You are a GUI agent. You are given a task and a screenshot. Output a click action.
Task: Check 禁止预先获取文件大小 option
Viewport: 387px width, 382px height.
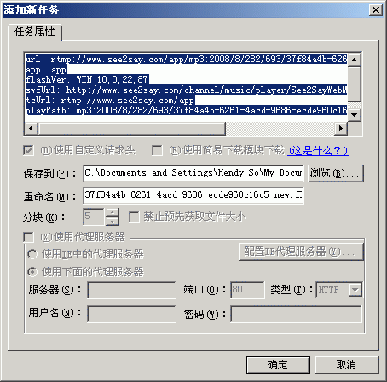coord(134,217)
